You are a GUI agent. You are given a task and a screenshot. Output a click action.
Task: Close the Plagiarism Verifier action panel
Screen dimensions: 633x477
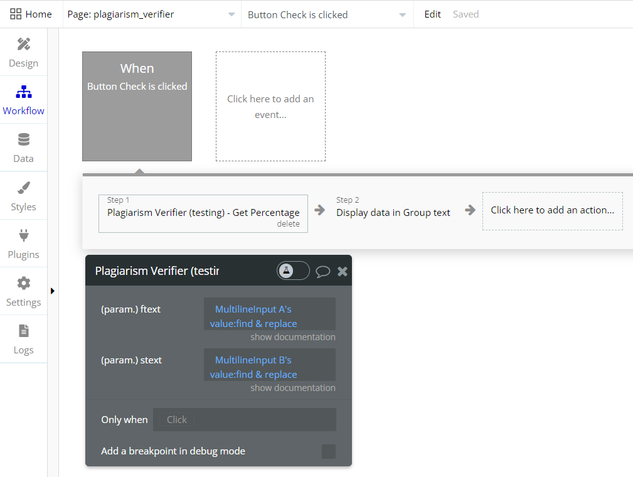(343, 271)
